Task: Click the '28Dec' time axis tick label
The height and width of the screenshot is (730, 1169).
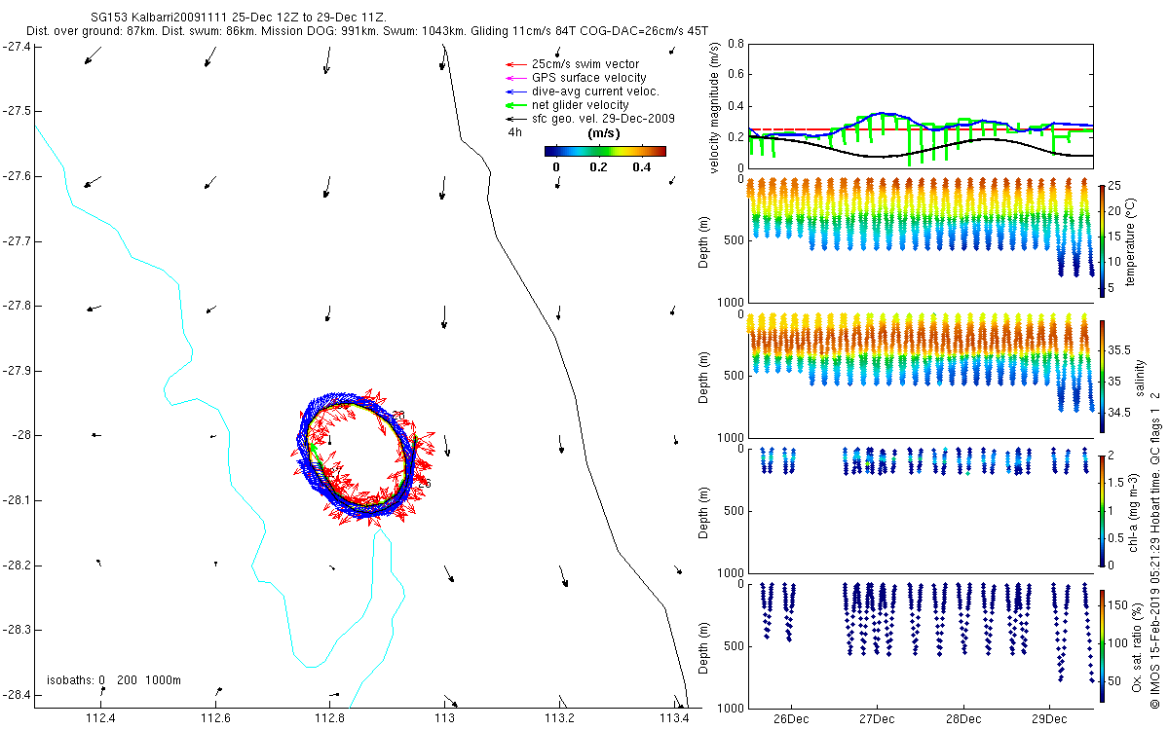Action: [962, 719]
